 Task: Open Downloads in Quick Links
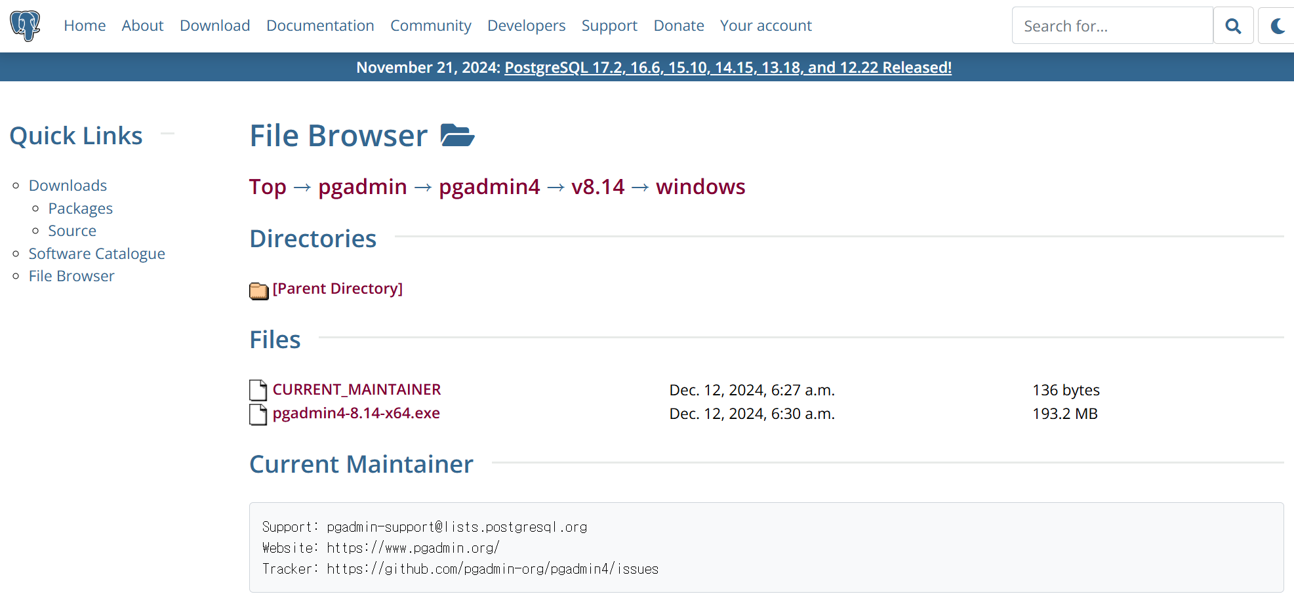tap(68, 186)
